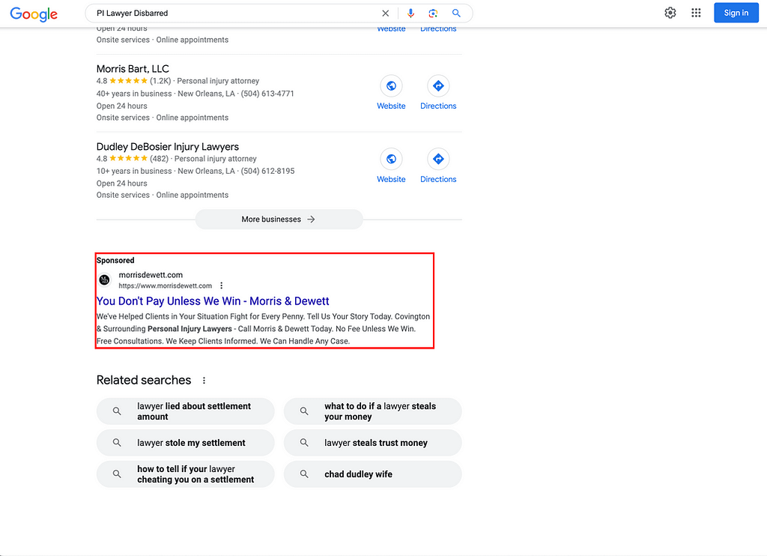Click the Google logo
767x556 pixels.
pos(34,13)
